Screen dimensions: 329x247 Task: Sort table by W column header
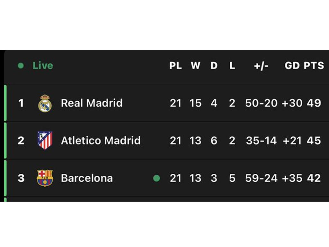(x=195, y=66)
